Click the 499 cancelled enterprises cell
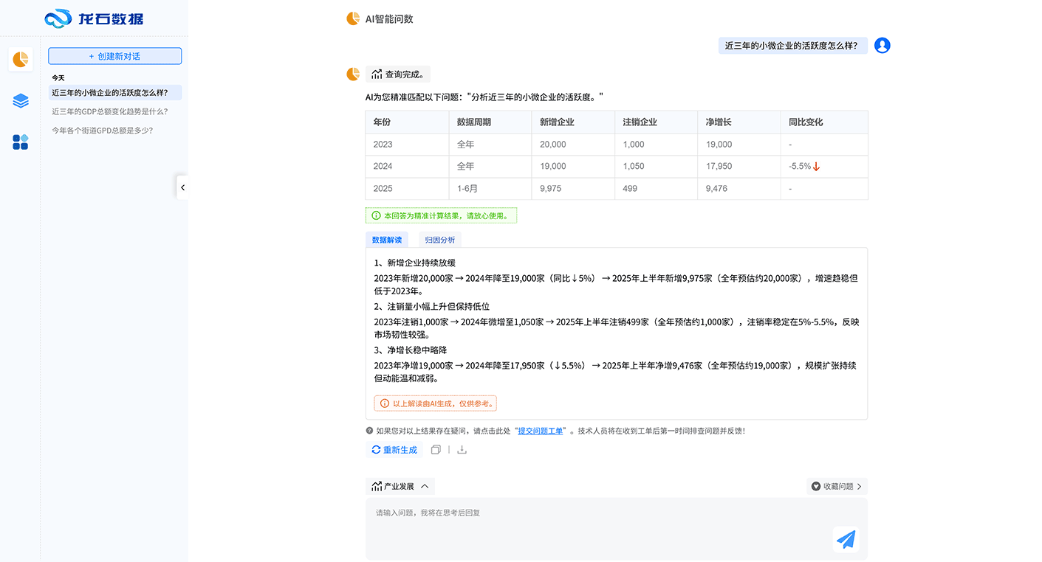The width and height of the screenshot is (1042, 562). [x=656, y=189]
